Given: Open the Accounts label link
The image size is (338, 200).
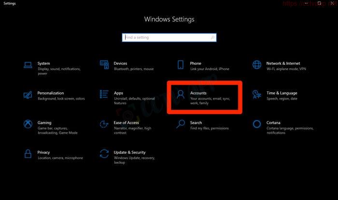Looking at the screenshot, I should click(x=198, y=93).
